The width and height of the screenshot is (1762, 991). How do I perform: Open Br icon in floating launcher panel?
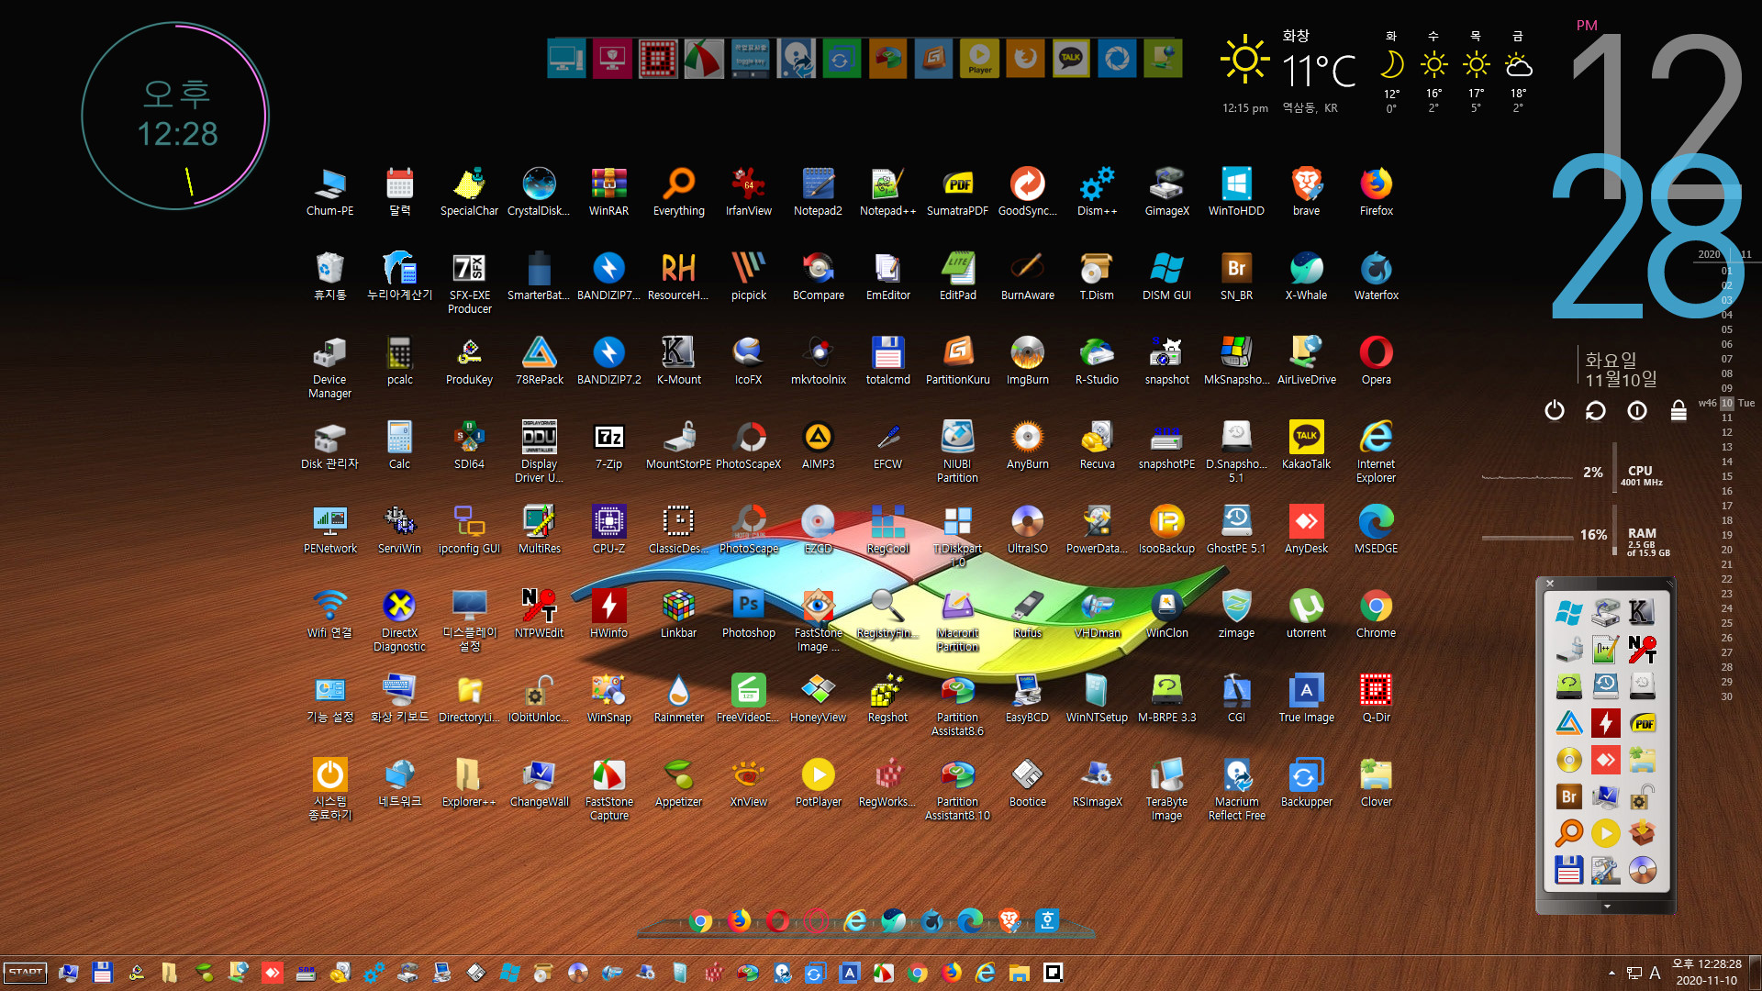pyautogui.click(x=1569, y=796)
